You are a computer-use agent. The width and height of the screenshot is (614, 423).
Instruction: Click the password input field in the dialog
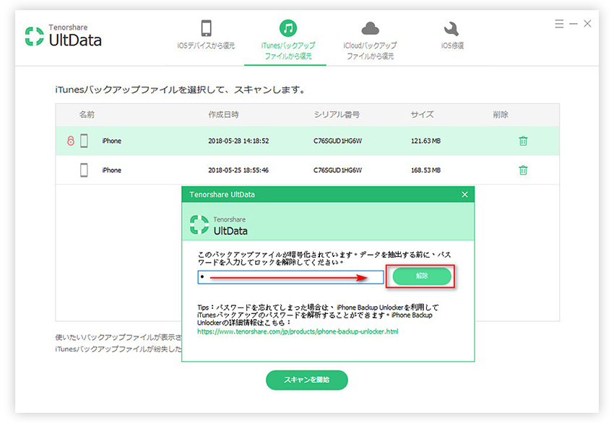pos(290,277)
